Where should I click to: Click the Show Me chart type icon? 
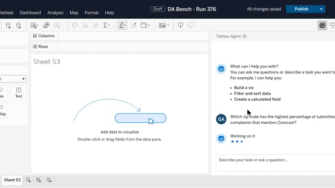[164, 26]
